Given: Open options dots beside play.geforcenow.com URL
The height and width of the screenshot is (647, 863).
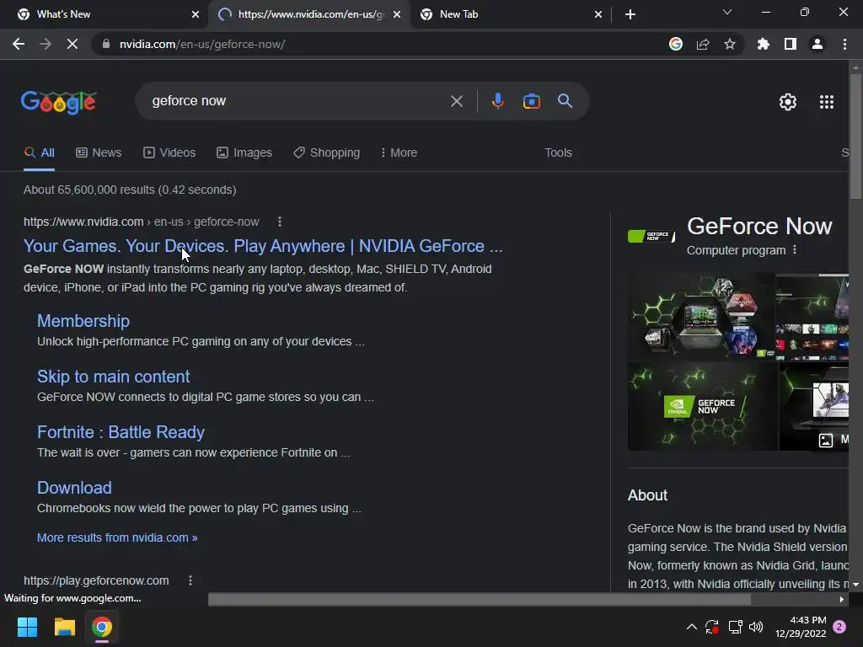Looking at the screenshot, I should (x=190, y=580).
